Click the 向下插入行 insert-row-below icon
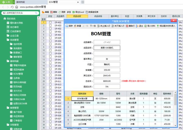183x130 pixels. click(x=112, y=26)
